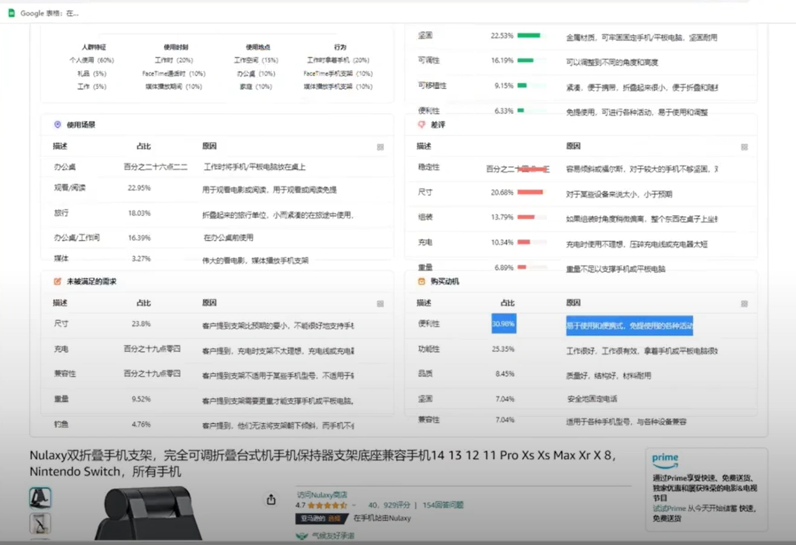This screenshot has width=796, height=545.
Task: Click the 4.7 star rating stars
Action: tap(328, 505)
